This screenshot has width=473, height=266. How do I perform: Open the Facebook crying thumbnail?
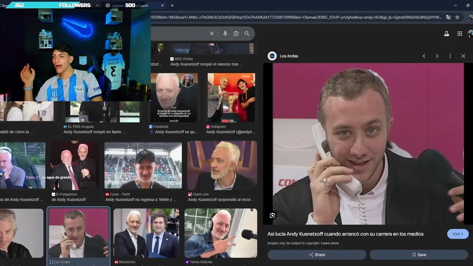(x=174, y=98)
